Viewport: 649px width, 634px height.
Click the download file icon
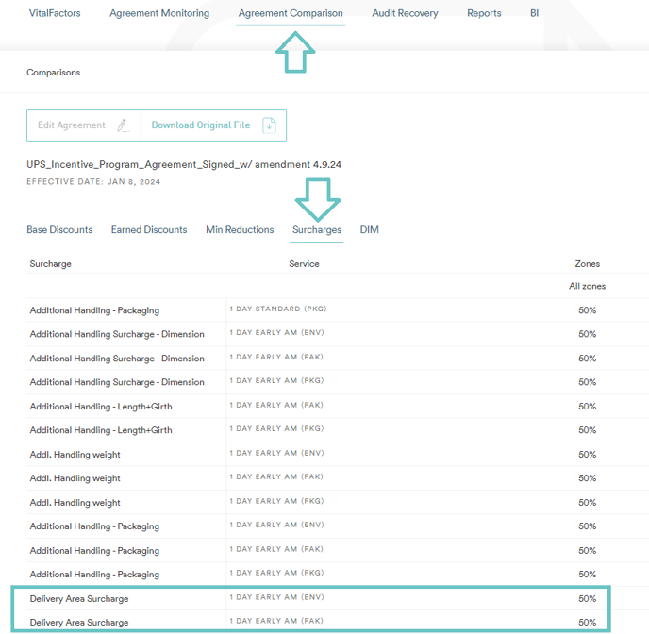269,125
